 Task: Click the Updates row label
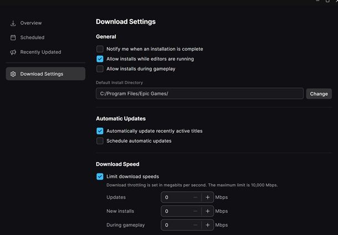click(x=116, y=197)
